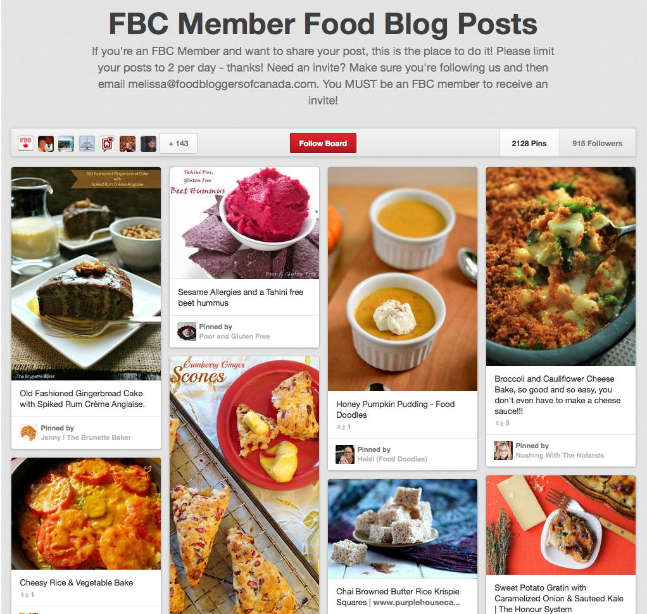Click the Poor and Gluten Free pinner avatar

(187, 331)
